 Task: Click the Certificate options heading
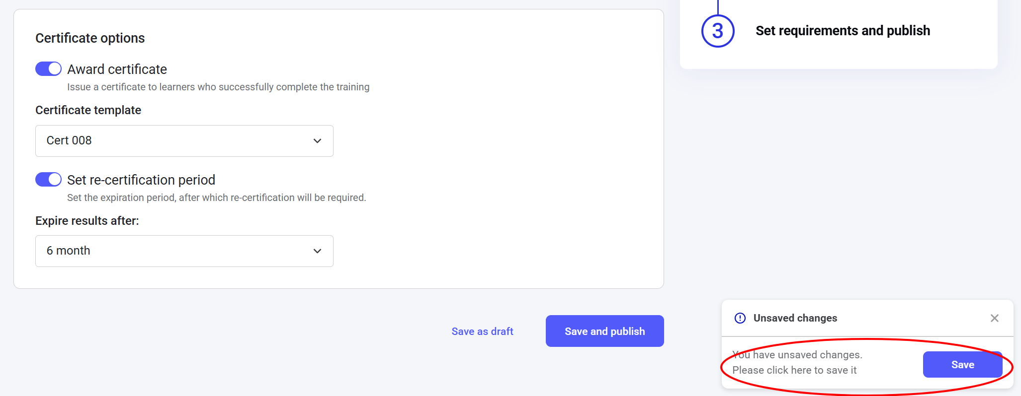pyautogui.click(x=90, y=38)
